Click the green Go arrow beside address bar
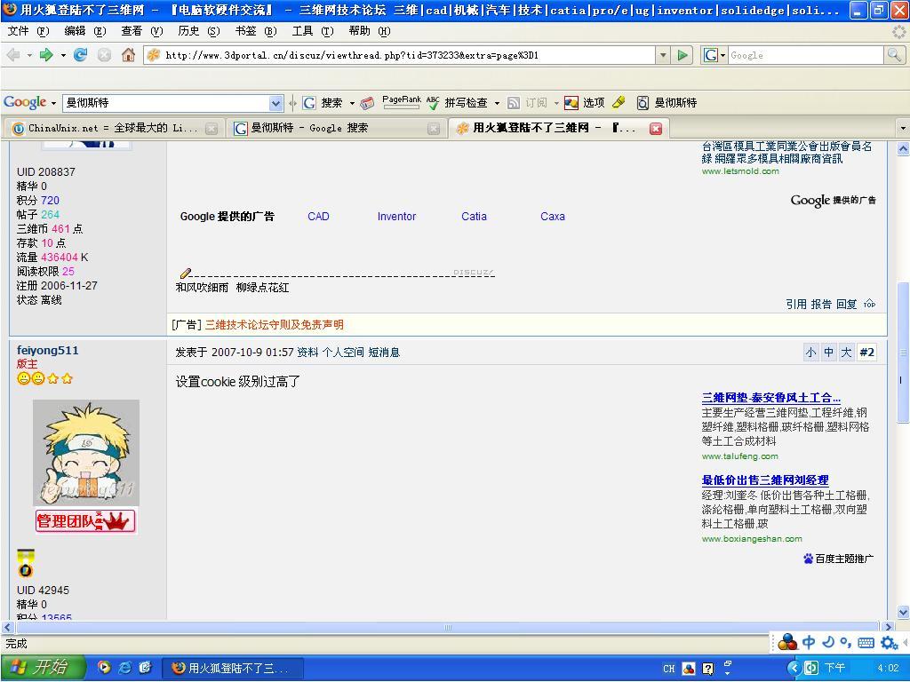This screenshot has width=910, height=682. click(682, 55)
